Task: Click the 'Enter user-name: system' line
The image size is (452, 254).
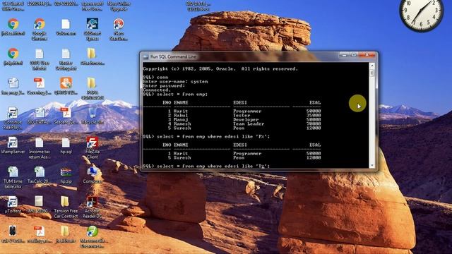Action: coord(175,82)
